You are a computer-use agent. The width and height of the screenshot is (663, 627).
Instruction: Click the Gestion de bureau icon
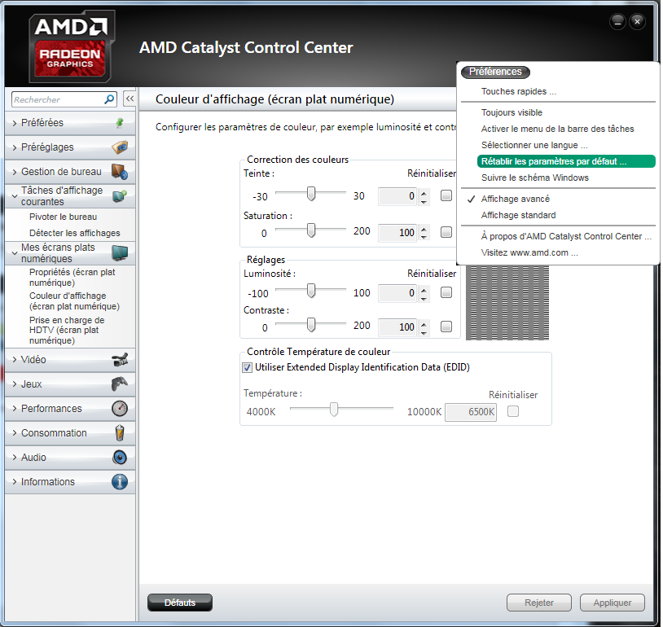[x=120, y=172]
